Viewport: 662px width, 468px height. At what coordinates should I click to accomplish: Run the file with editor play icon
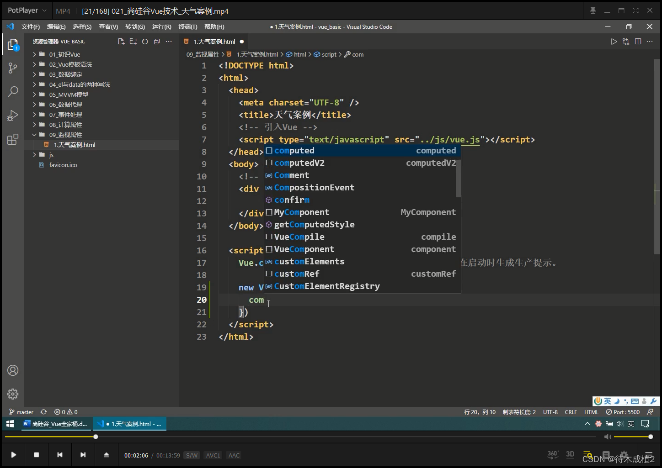click(614, 42)
